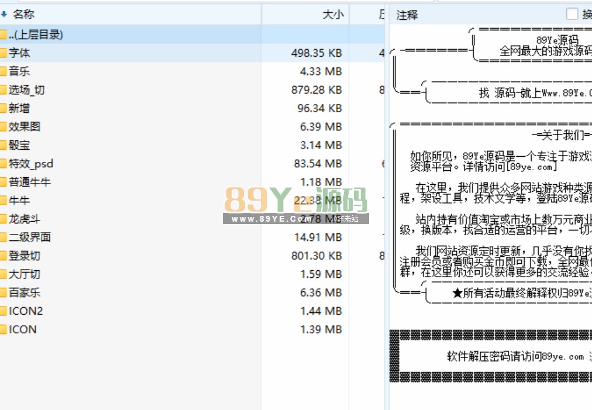The image size is (592, 410).
Task: Select the 字体 folder name
Action: click(x=19, y=53)
